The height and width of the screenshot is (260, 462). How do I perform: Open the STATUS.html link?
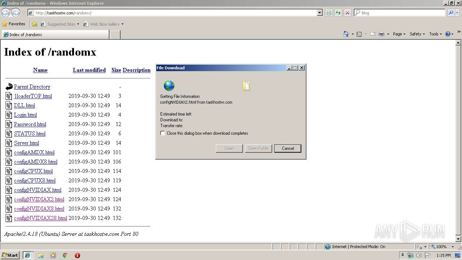pyautogui.click(x=30, y=134)
